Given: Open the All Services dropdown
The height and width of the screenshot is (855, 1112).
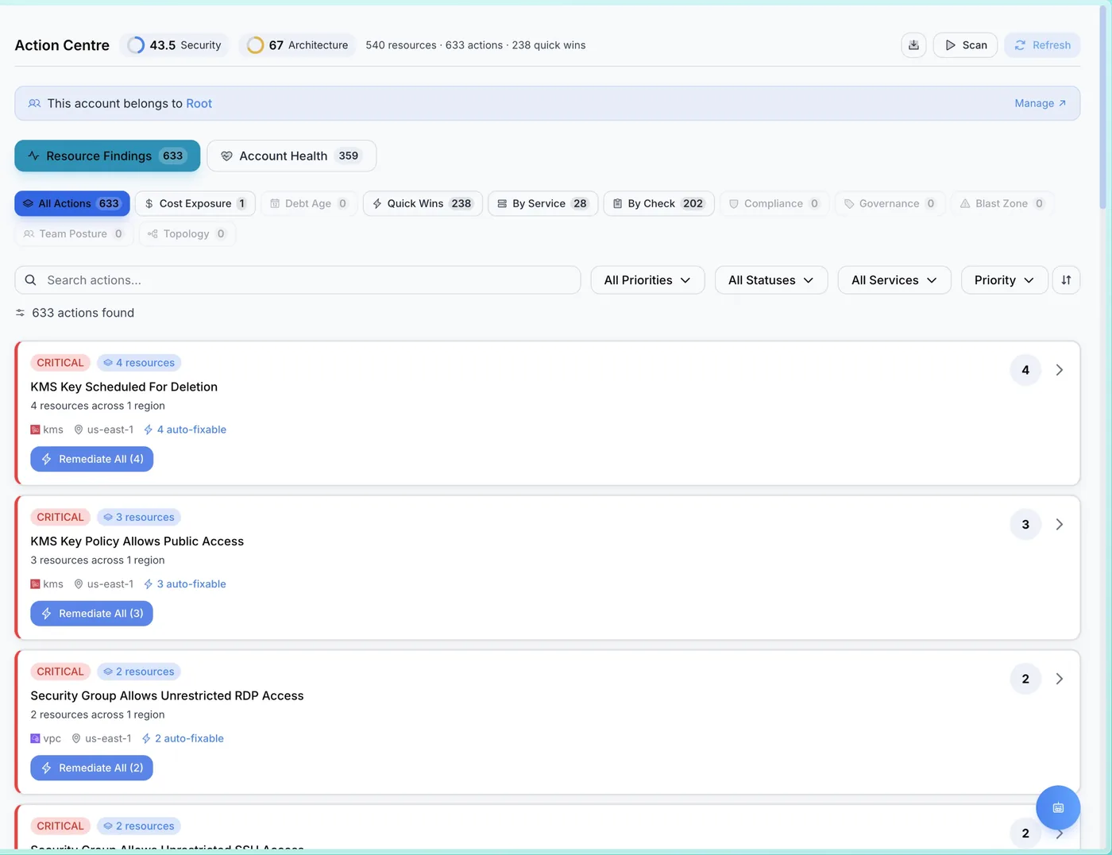Looking at the screenshot, I should [894, 280].
